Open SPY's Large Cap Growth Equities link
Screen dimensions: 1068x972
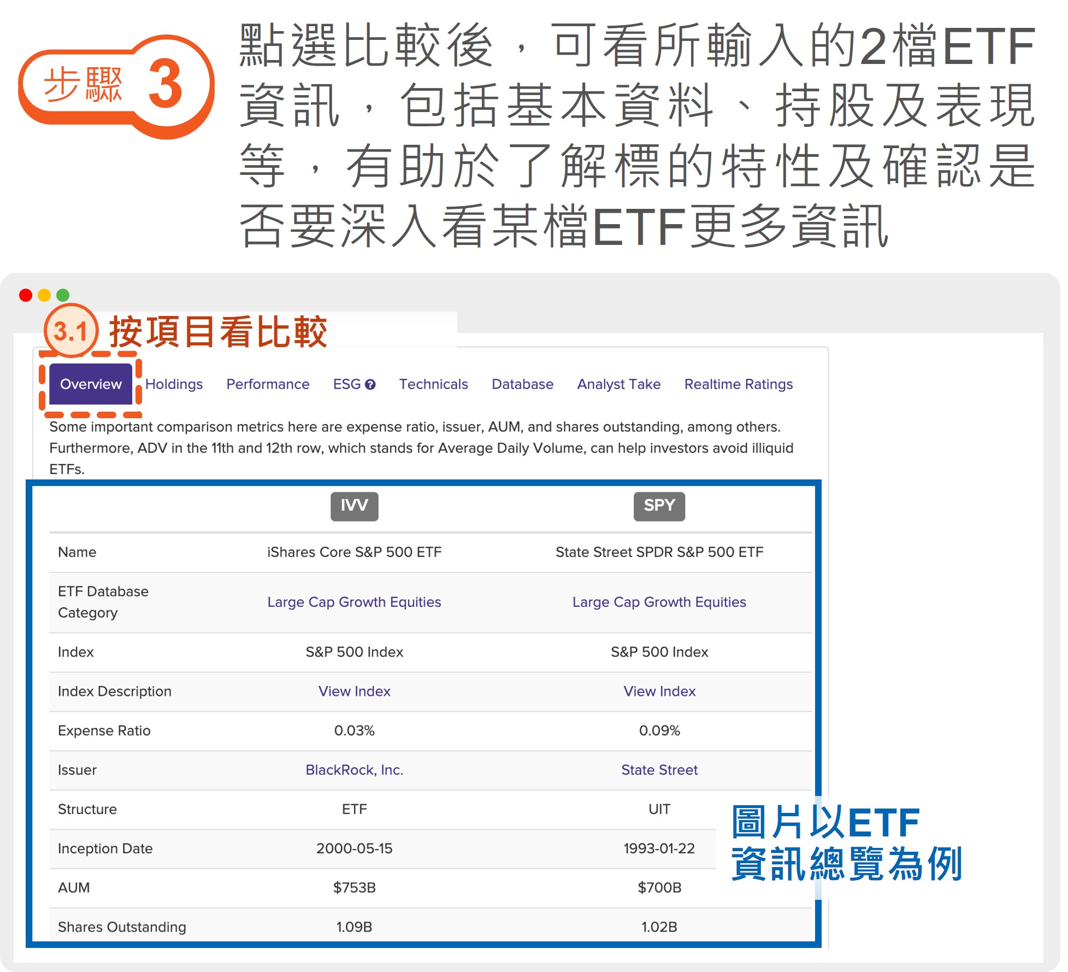(x=659, y=602)
